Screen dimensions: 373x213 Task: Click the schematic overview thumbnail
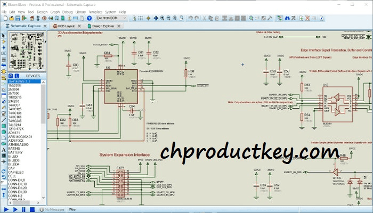[27, 51]
